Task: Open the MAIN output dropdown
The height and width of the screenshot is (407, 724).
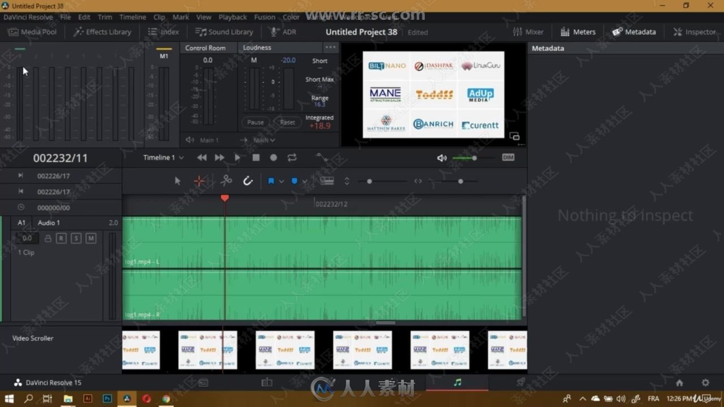Action: click(264, 140)
